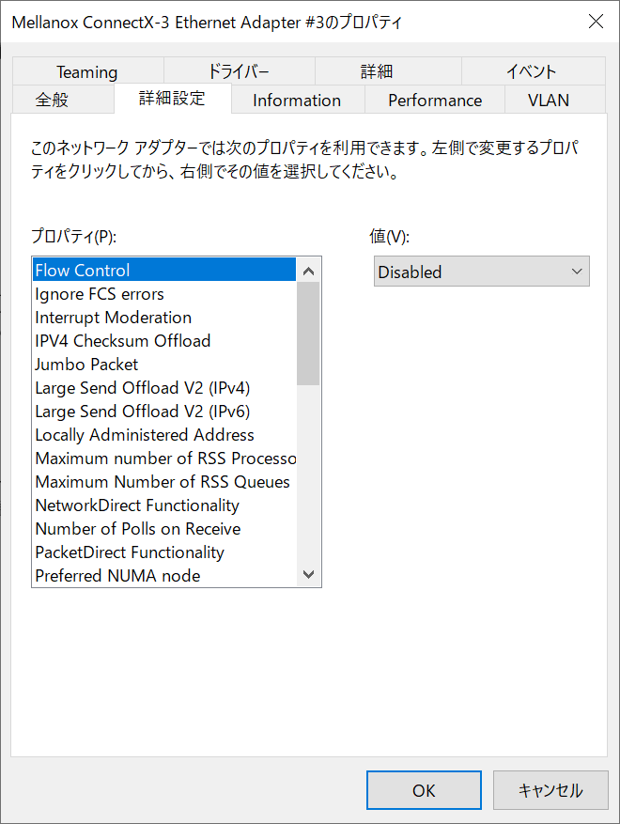Open the VLAN tab
The width and height of the screenshot is (620, 824).
[555, 100]
